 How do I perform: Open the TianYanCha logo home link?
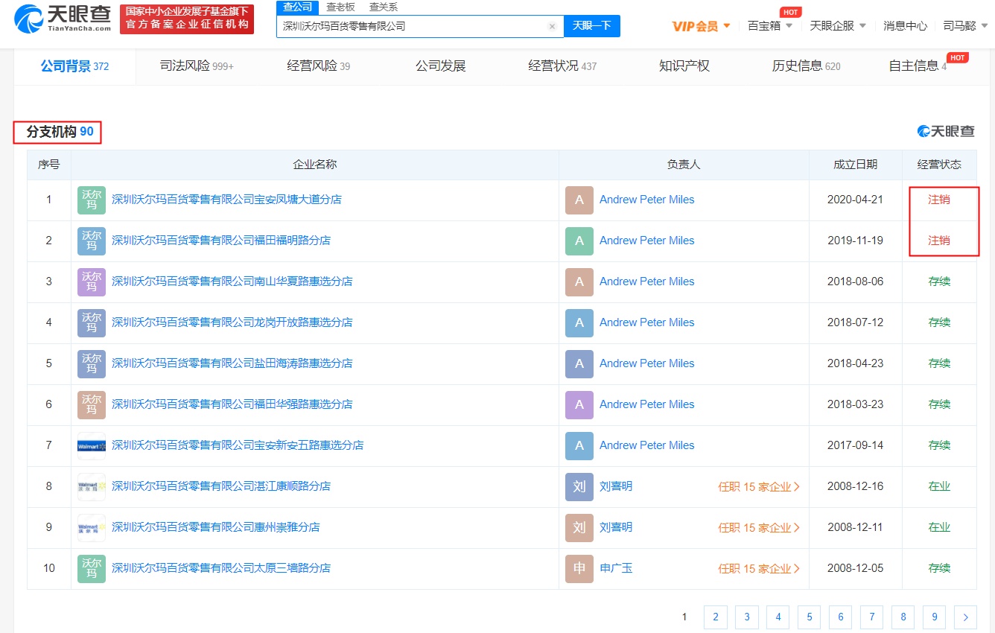(63, 19)
